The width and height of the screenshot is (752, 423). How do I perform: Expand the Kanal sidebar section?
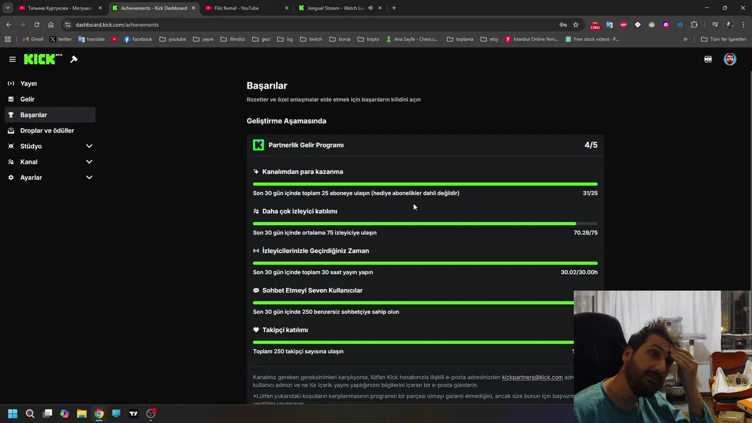coord(89,162)
